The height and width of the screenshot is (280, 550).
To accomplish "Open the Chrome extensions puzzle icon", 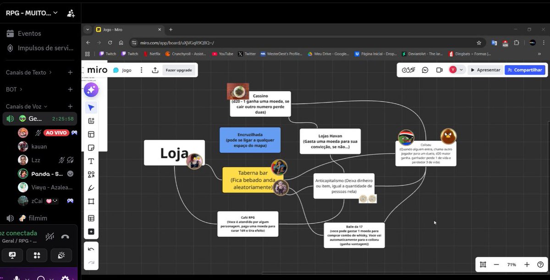I will (517, 43).
